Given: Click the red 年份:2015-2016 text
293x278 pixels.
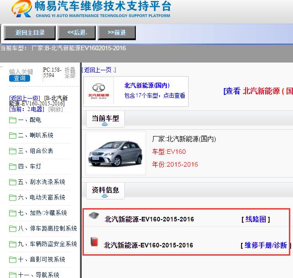Looking at the screenshot, I should pyautogui.click(x=175, y=164).
